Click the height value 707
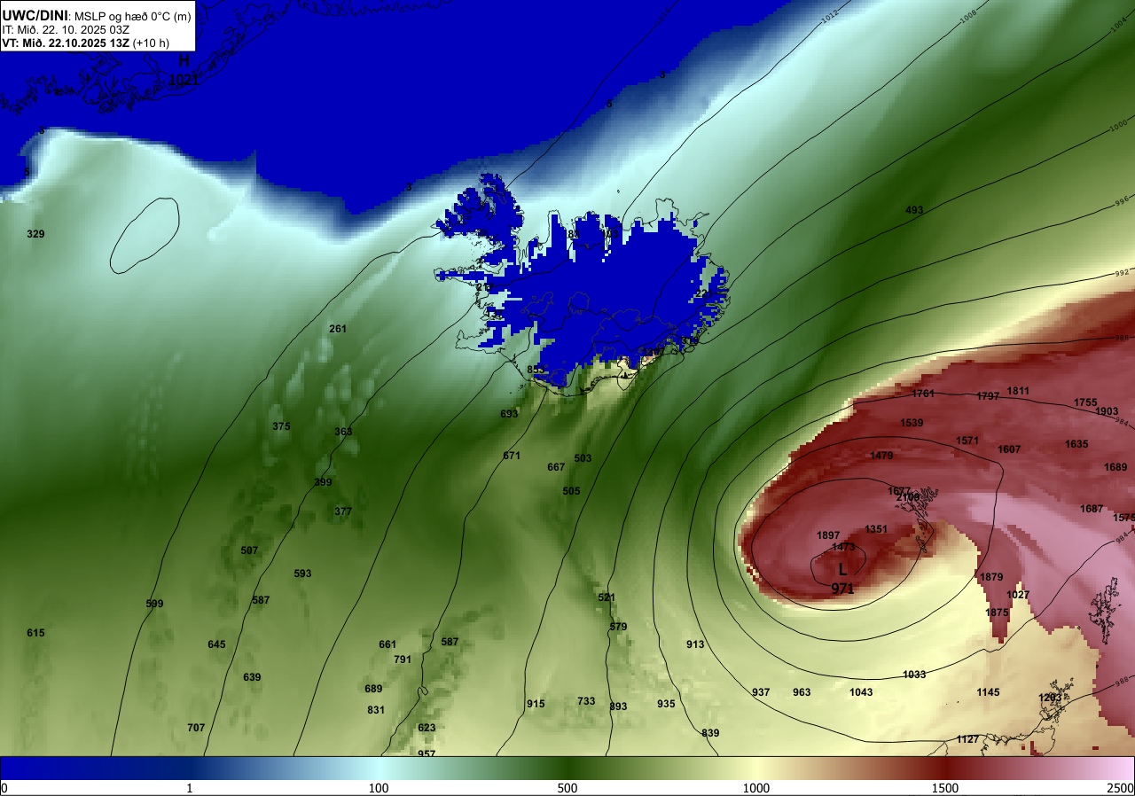Viewport: 1135px width, 796px height. point(196,728)
